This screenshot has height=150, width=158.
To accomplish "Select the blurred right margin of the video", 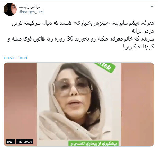I will (138, 104).
